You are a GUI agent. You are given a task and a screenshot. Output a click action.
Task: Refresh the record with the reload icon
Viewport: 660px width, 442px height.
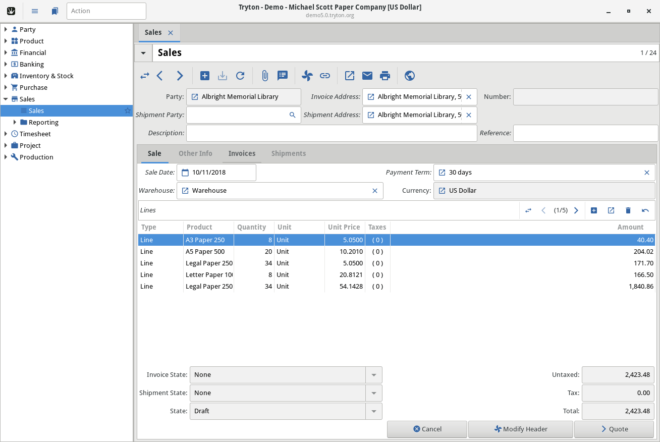tap(240, 75)
